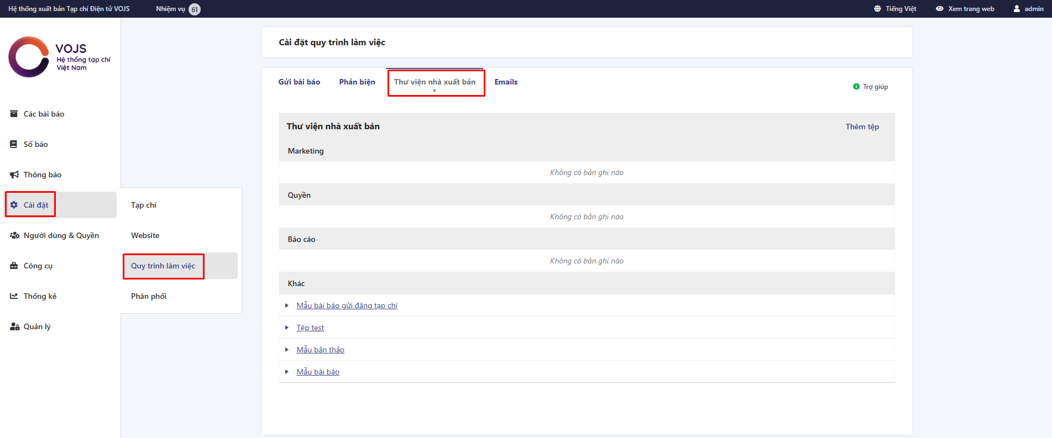Open the Nhiệm vụ count badge
The width and height of the screenshot is (1052, 438).
(195, 9)
